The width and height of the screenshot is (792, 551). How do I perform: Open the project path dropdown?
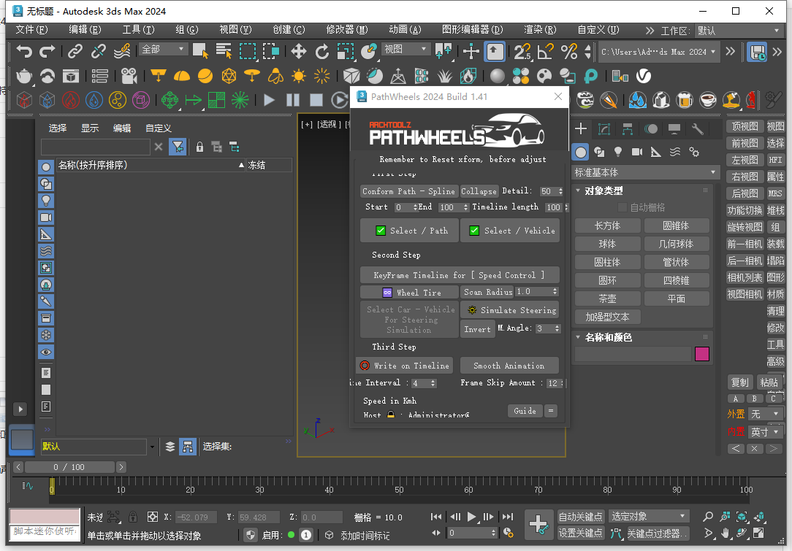coord(658,52)
